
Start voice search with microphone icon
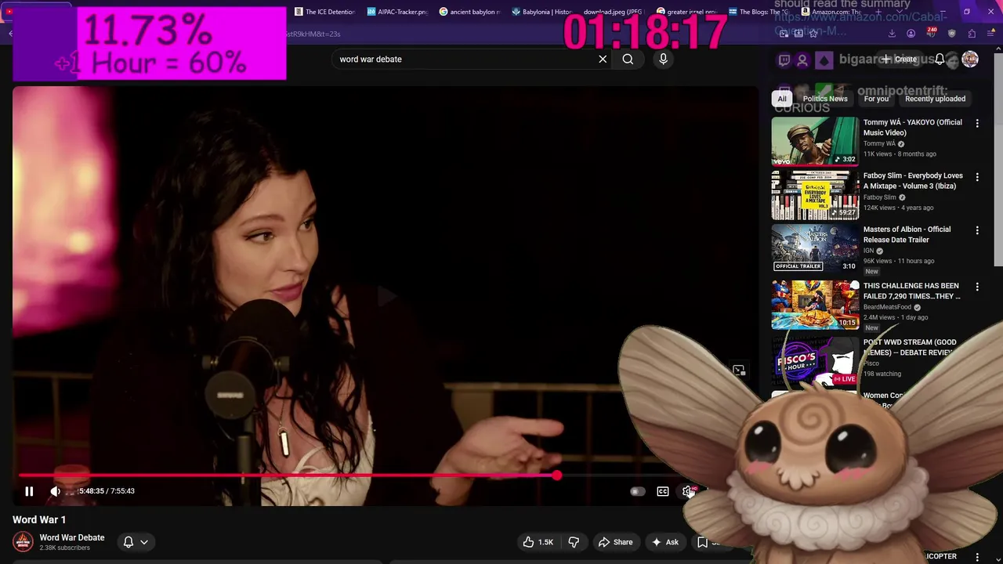(x=663, y=59)
